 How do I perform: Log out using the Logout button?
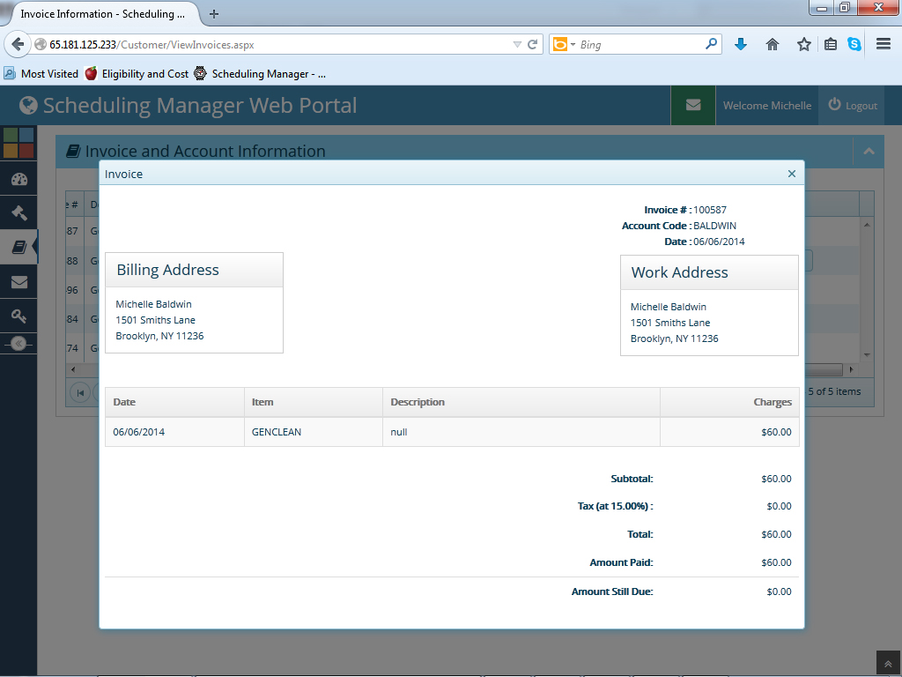pos(853,106)
